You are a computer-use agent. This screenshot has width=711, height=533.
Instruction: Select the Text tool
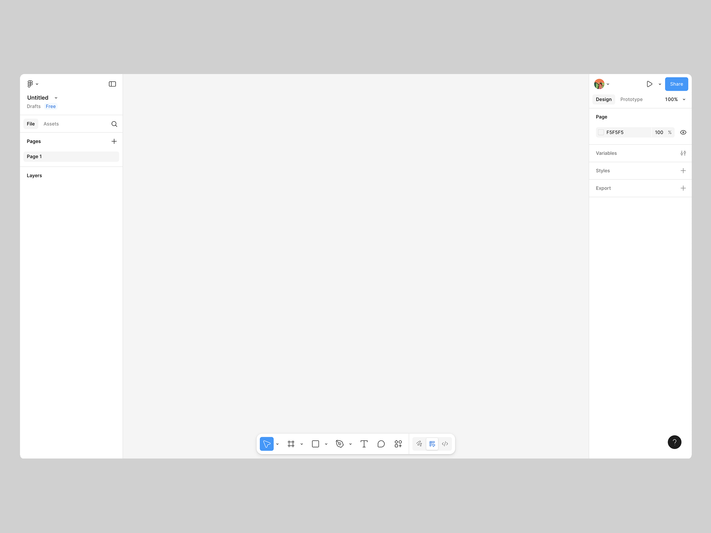coord(364,444)
